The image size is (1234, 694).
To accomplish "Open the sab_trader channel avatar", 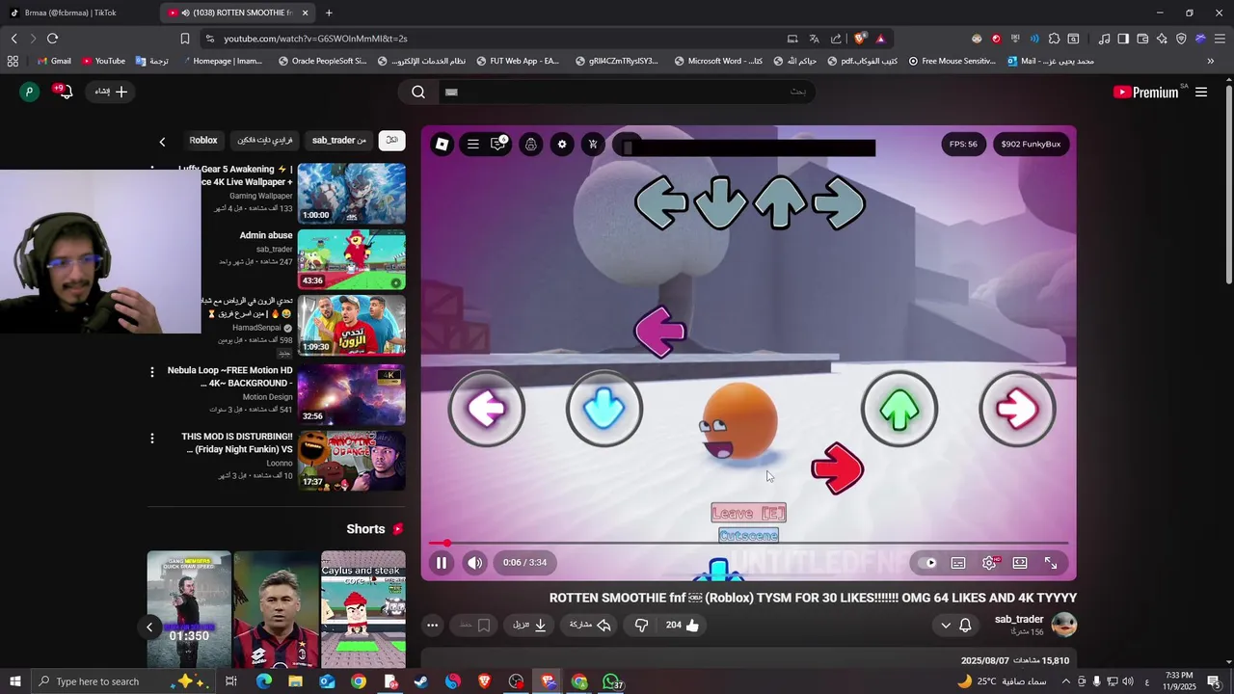I will tap(1064, 625).
